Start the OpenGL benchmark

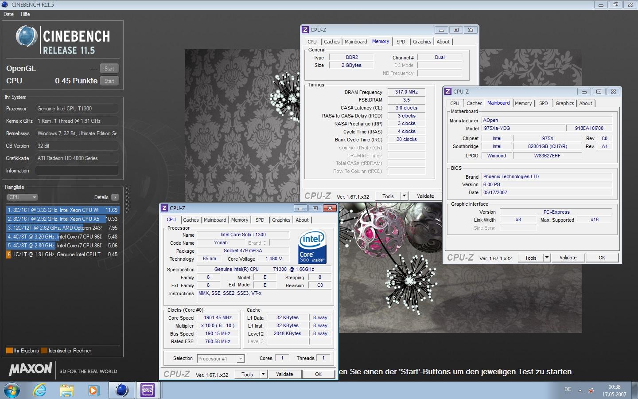point(109,69)
